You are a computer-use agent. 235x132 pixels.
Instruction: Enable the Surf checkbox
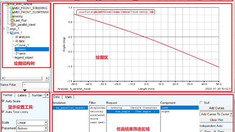201,103
